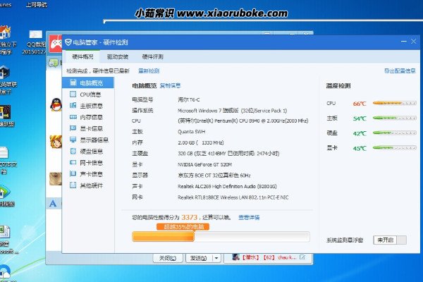Click the 重新检测 link
423x282 pixels.
tap(149, 70)
